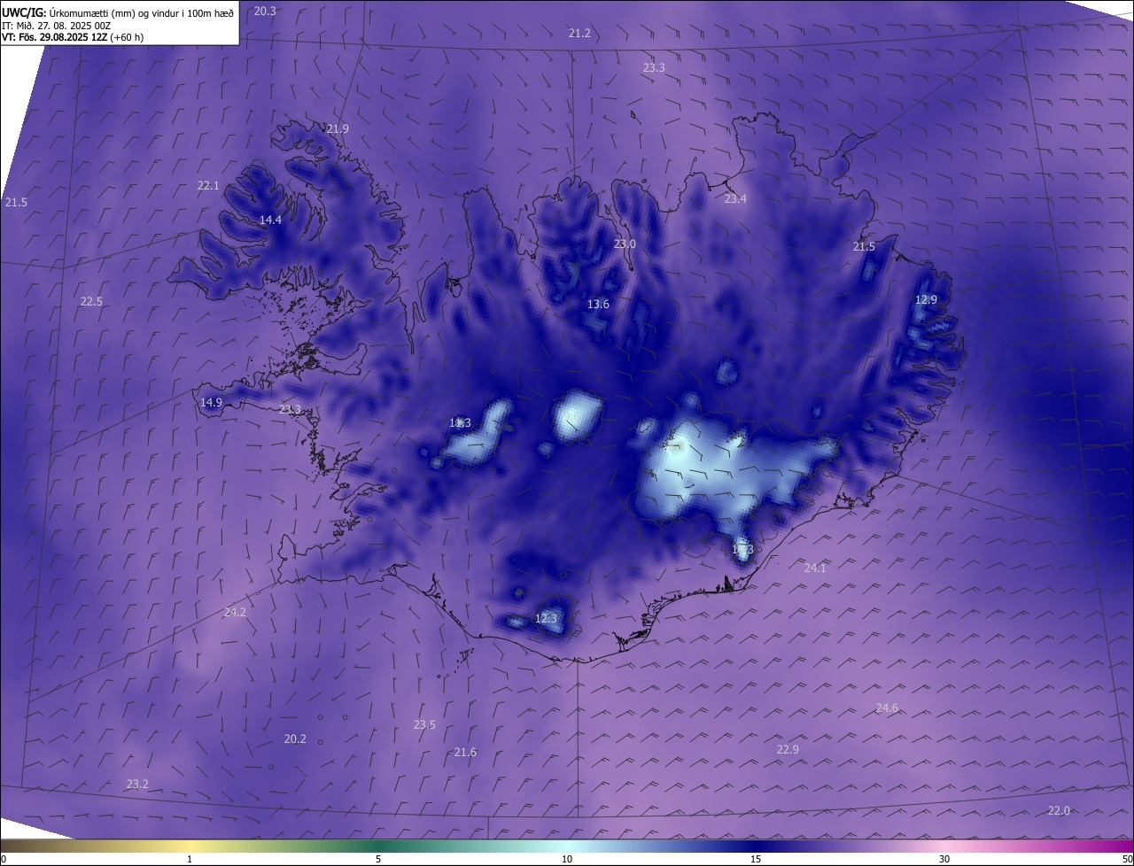
Task: Click the value label 21.2
Action: coord(579,33)
